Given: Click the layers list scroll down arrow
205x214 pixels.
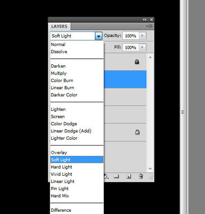Looking at the screenshot, I should click(x=150, y=168).
